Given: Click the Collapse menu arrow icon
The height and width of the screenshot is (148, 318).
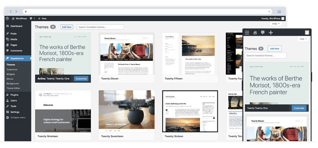Looking at the screenshot, I should tap(8, 117).
